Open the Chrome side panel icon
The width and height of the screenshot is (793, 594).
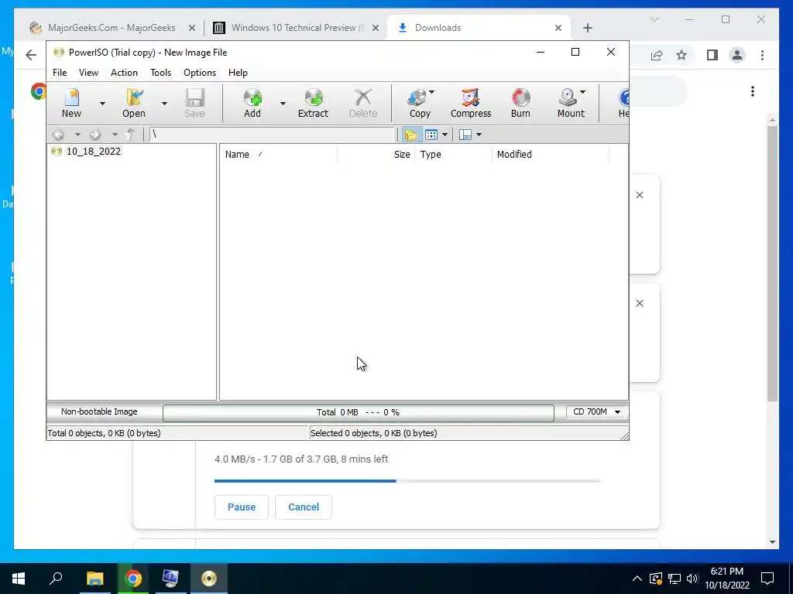[x=712, y=55]
